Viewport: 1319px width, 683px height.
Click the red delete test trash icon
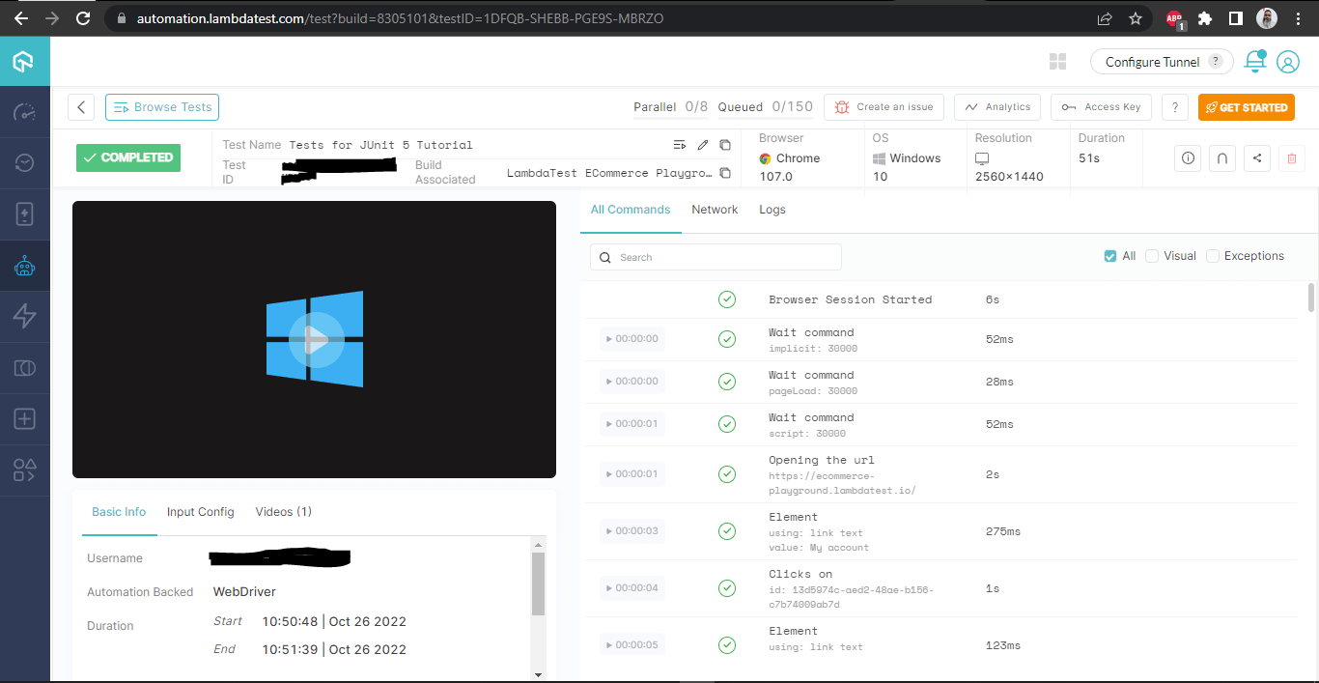(1292, 158)
